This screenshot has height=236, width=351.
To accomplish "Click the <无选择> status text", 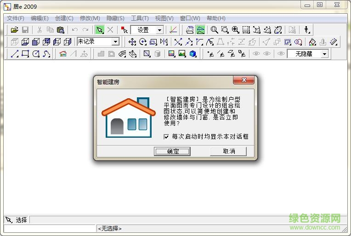I will (110, 228).
